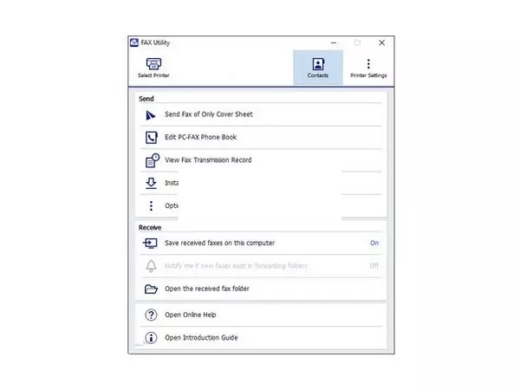Click the phone book icon
Image resolution: width=520 pixels, height=390 pixels.
[151, 137]
